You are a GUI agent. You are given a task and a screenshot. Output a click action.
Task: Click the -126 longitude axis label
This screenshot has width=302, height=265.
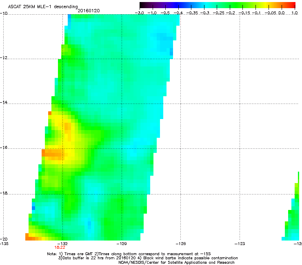181,244
